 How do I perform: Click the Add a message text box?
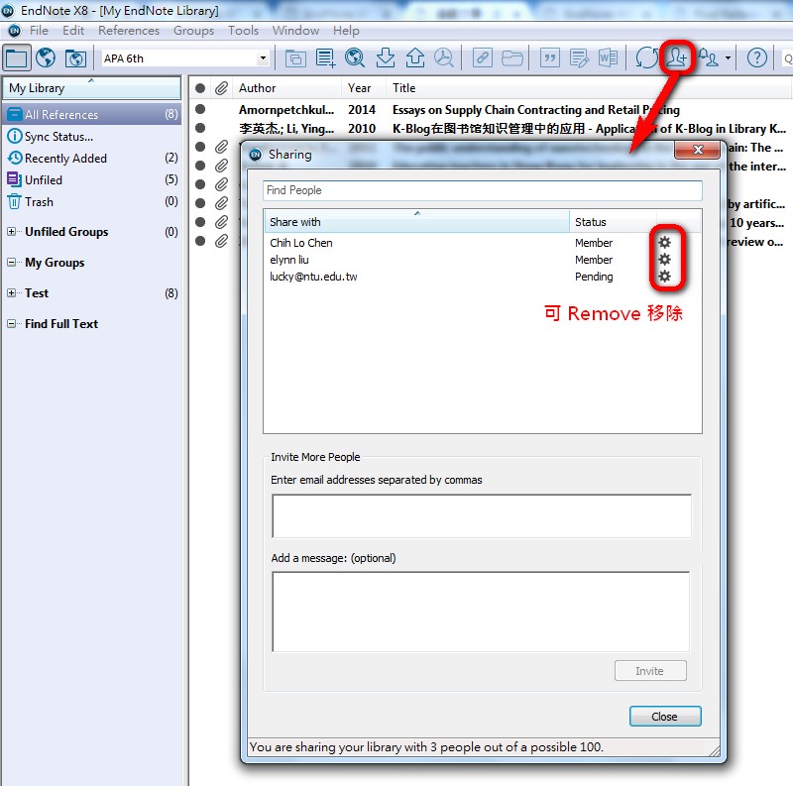pos(481,612)
